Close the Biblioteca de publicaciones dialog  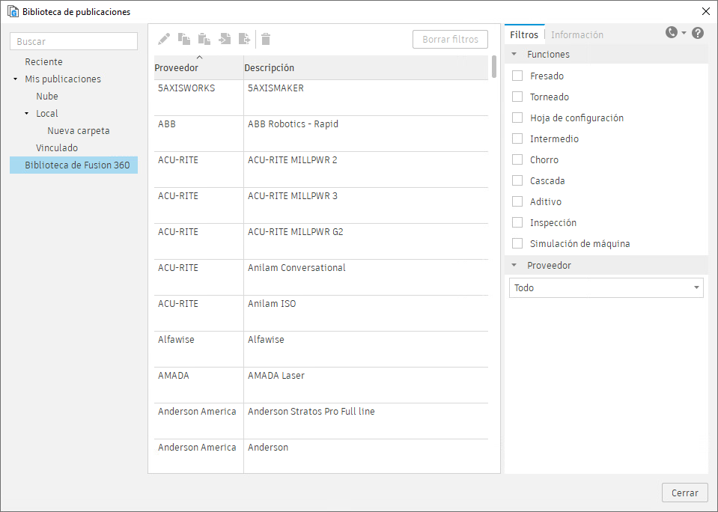point(705,11)
